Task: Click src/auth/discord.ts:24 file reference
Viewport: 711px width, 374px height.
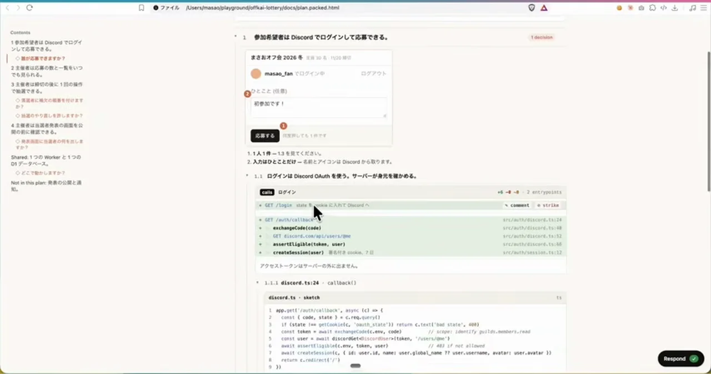Action: click(532, 220)
